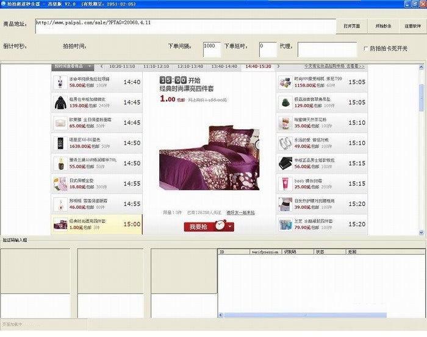The width and height of the screenshot is (427, 337).
Task: Click the 14:40 time on the necklace row
Action: pos(132,82)
